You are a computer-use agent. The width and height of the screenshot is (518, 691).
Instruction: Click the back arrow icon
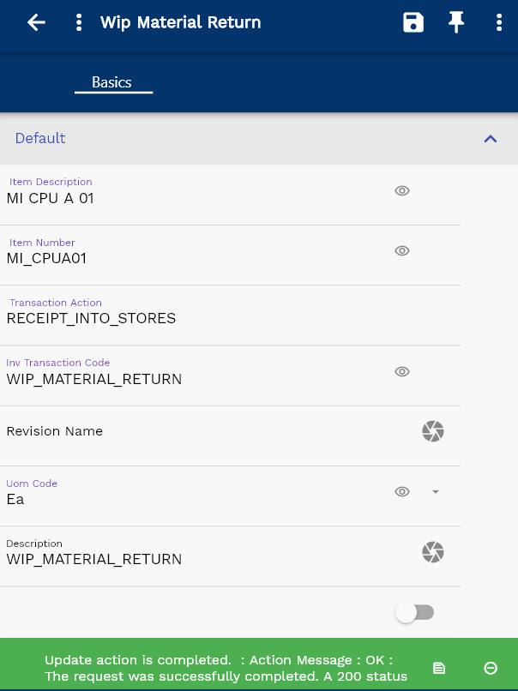(x=36, y=23)
